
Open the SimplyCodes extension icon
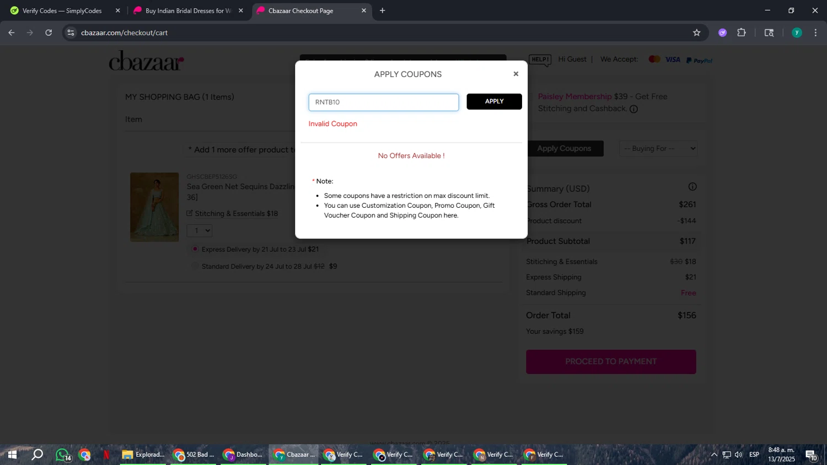(722, 33)
